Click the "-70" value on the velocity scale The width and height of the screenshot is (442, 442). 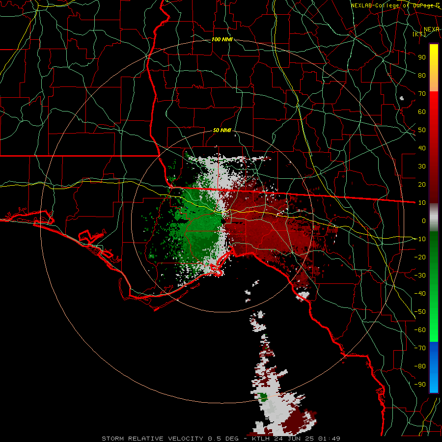point(420,348)
